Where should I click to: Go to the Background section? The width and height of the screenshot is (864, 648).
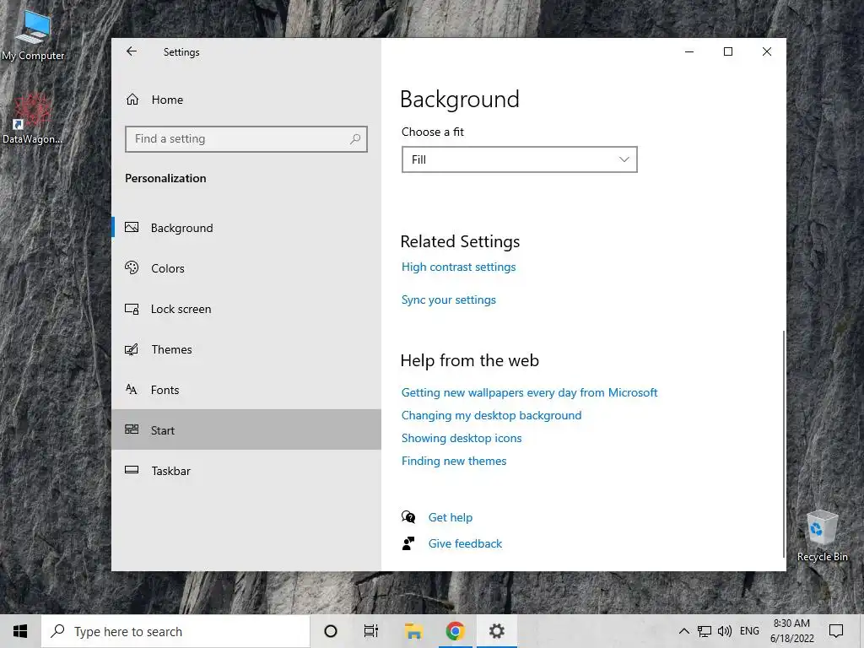[x=246, y=228]
